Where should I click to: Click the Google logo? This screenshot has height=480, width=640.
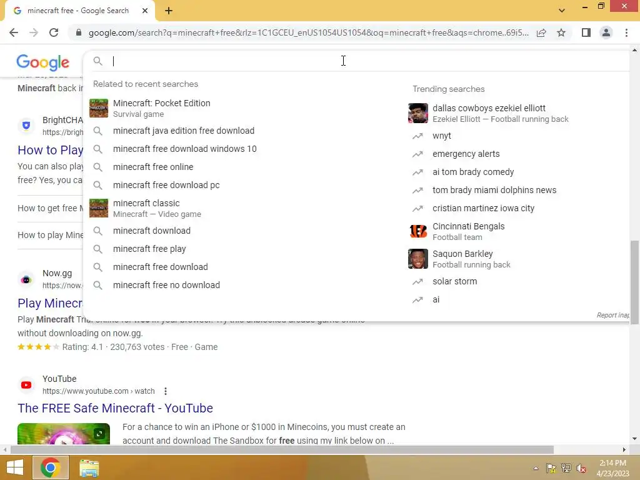pyautogui.click(x=43, y=62)
